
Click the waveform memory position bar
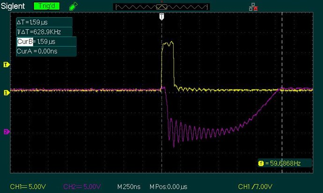point(161,7)
